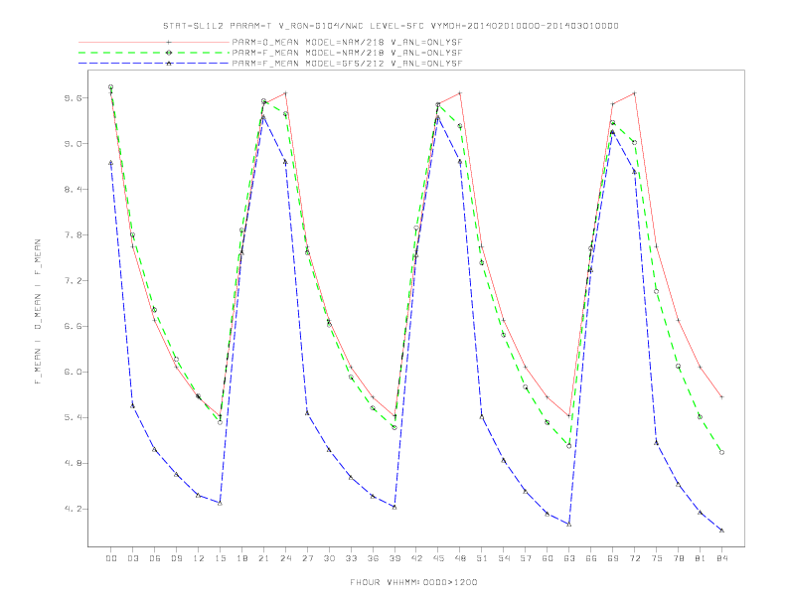
Task: Click the 8.4 y-axis tick label
Action: [x=73, y=189]
